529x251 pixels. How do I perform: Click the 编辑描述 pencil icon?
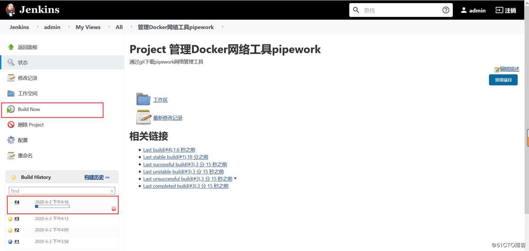[x=497, y=70]
